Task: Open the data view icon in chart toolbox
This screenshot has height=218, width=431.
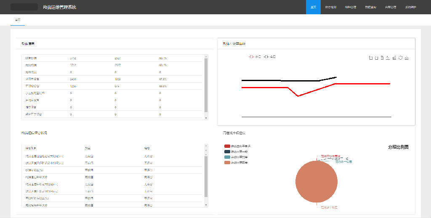Action: click(382, 58)
